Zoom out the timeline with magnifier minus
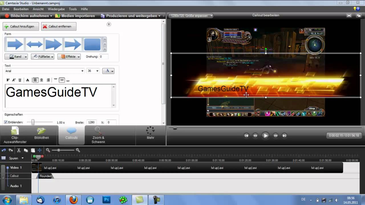The width and height of the screenshot is (365, 205). pyautogui.click(x=48, y=150)
